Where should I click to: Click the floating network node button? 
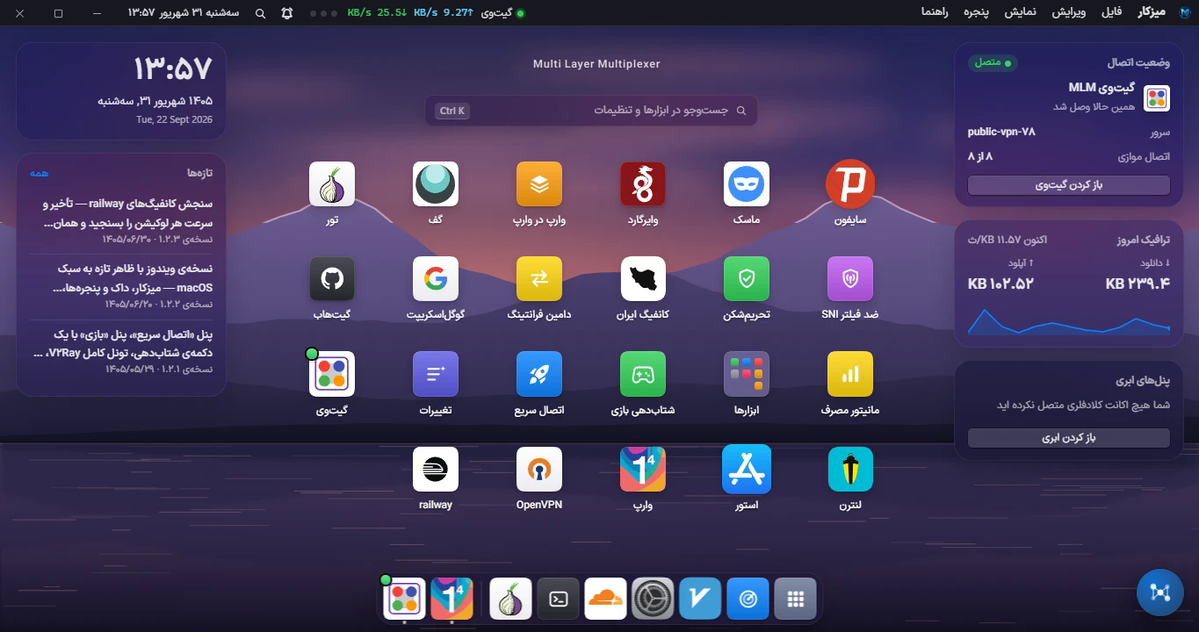(x=1159, y=592)
